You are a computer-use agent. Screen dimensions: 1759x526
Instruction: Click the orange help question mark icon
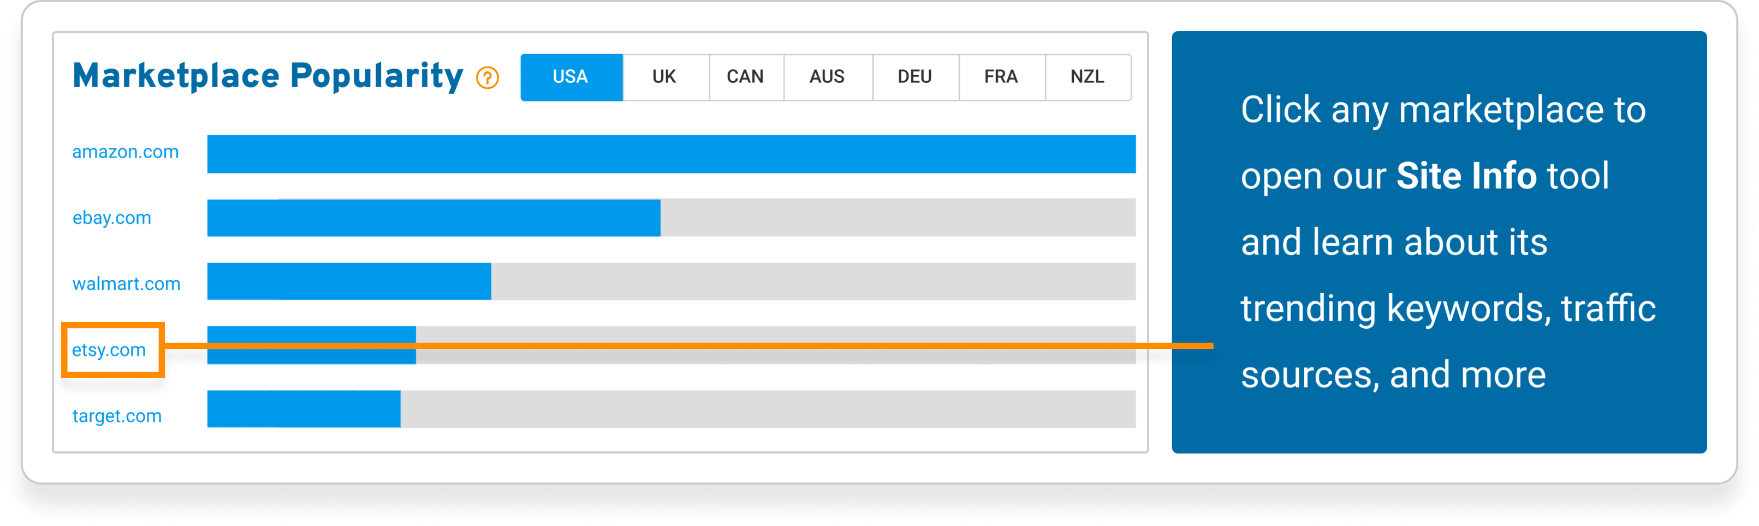click(x=488, y=77)
